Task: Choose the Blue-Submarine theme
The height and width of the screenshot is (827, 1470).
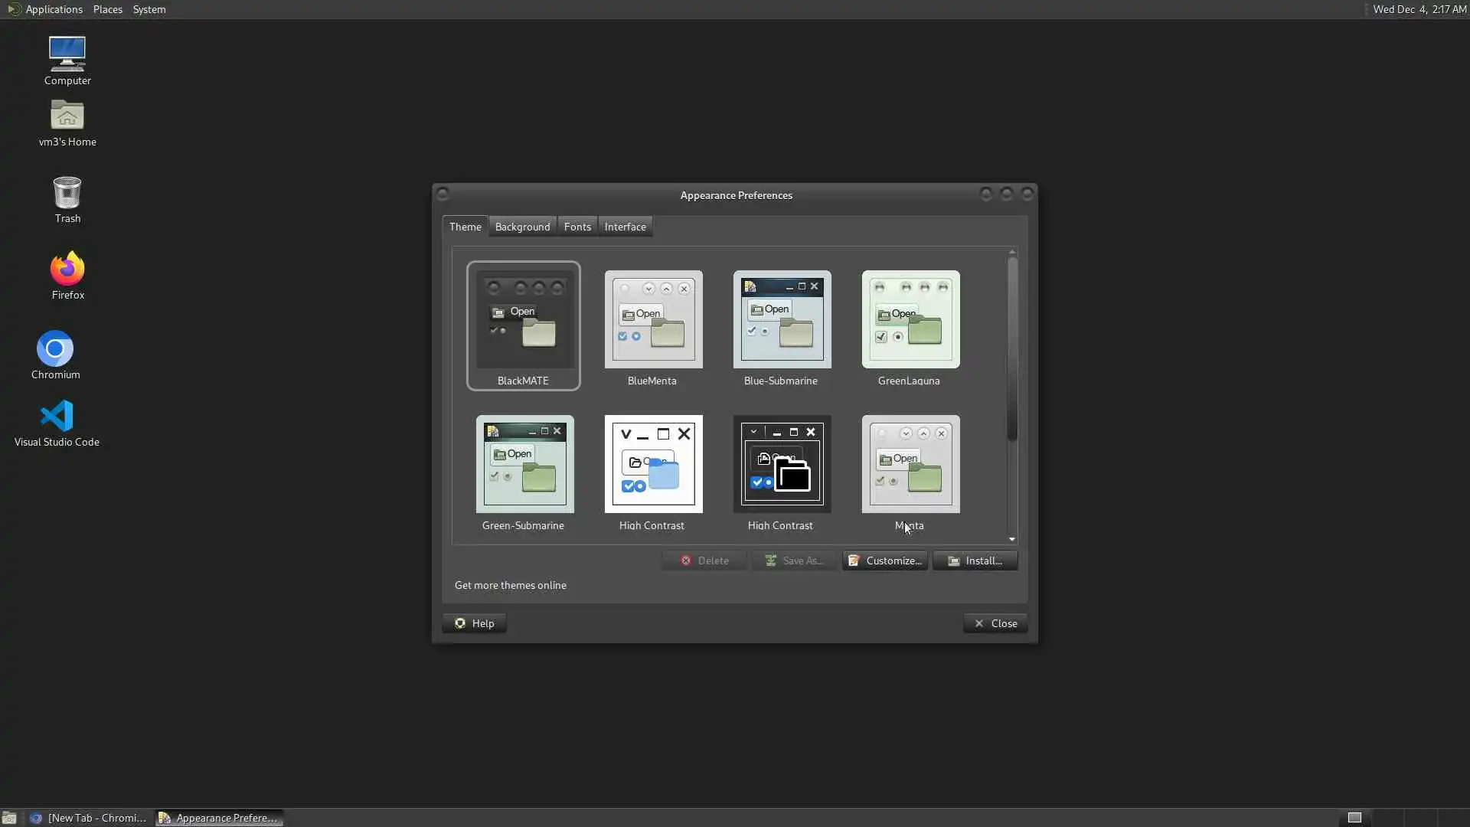Action: click(782, 320)
